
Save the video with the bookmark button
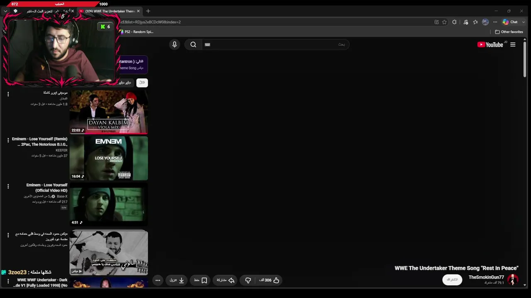click(x=201, y=280)
